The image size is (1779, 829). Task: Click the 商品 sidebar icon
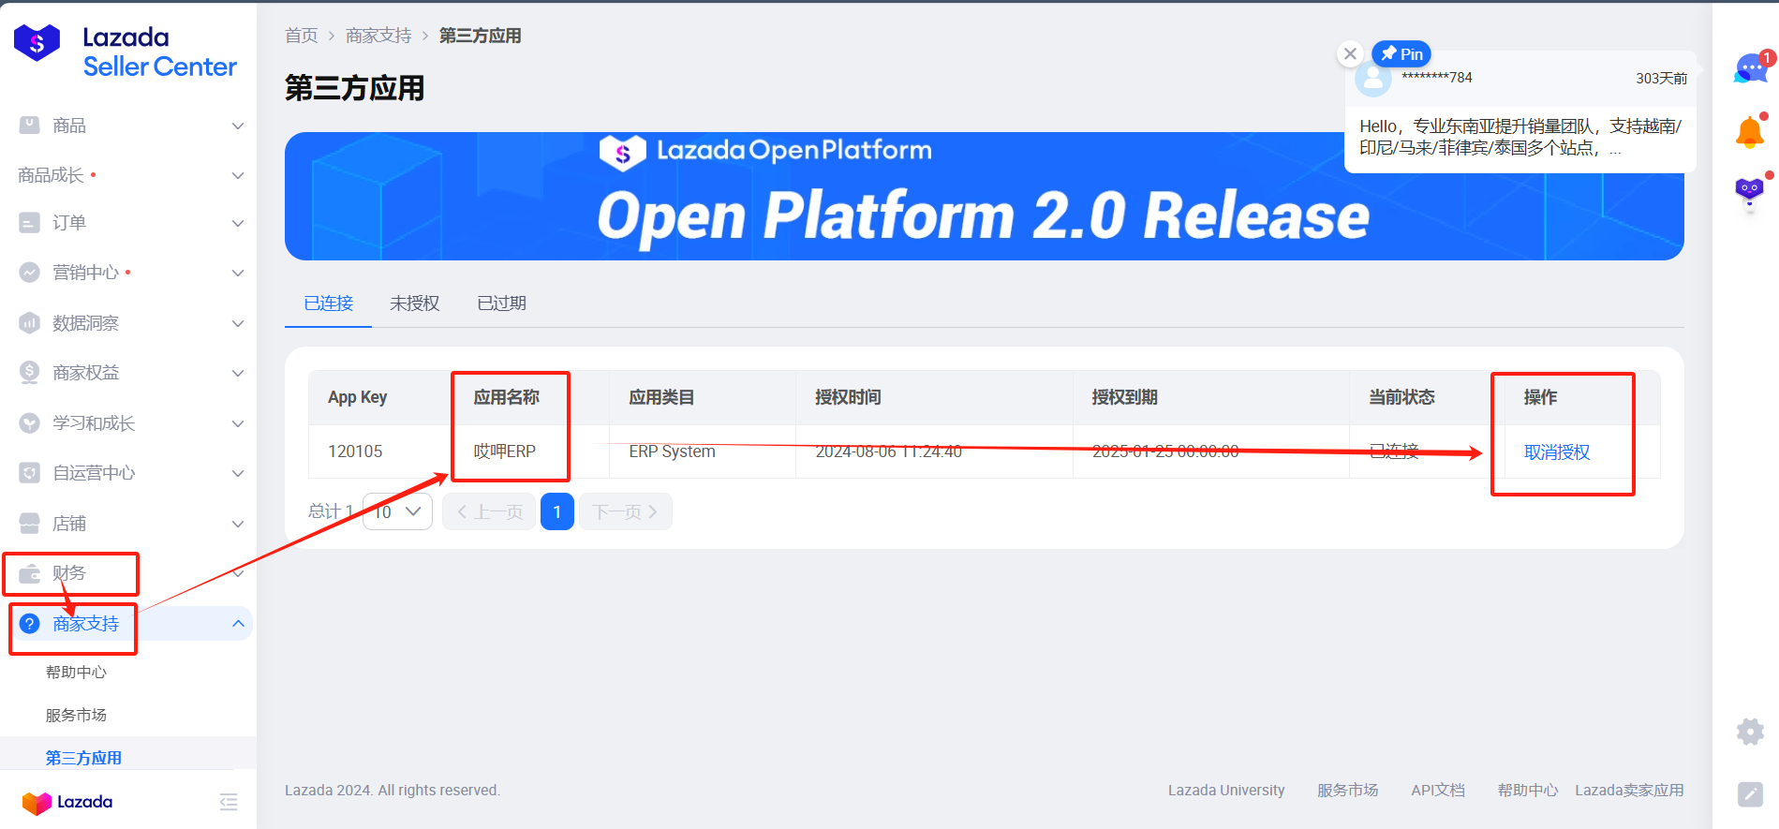[x=30, y=126]
